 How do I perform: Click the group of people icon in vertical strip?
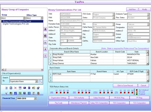(45, 56)
